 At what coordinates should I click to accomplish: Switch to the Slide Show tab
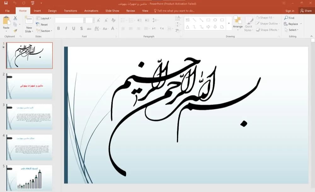pos(112,11)
